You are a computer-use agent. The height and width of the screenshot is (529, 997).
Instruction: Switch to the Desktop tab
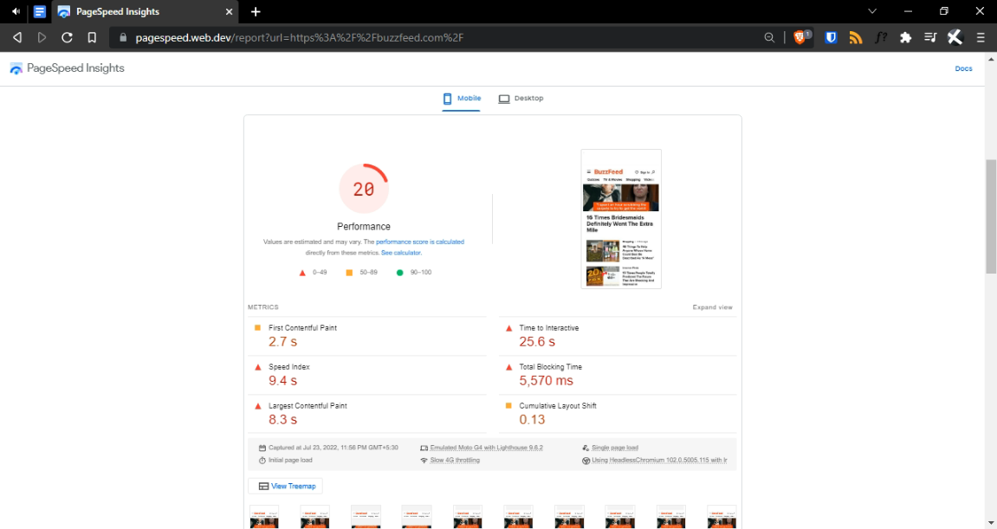[x=521, y=99]
